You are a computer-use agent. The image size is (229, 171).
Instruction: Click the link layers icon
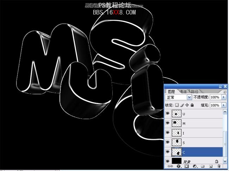click(171, 166)
